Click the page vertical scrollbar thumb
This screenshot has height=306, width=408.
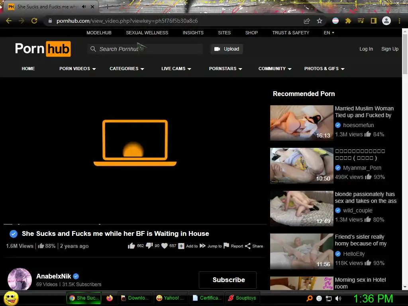405,53
